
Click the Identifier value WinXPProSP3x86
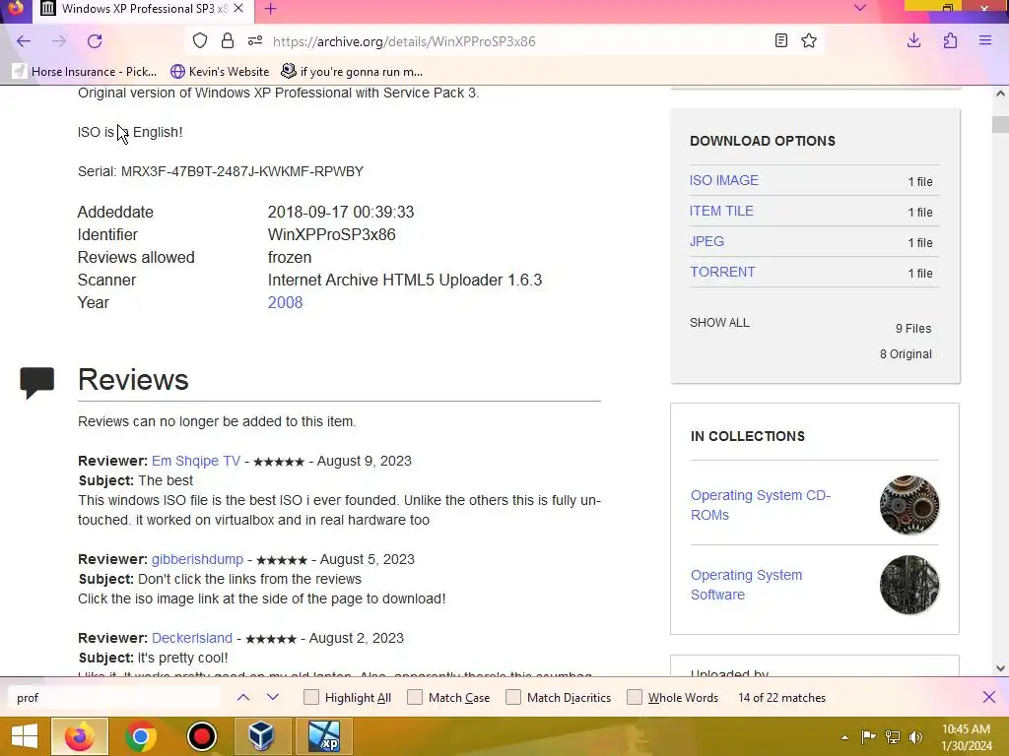331,234
